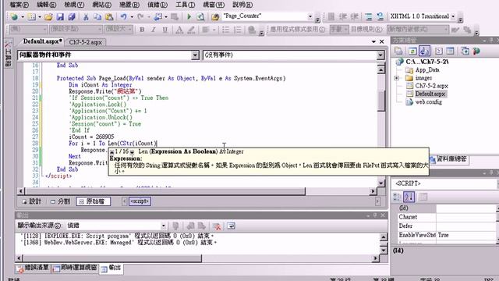The height and width of the screenshot is (281, 499).
Task: Click the Copy icon in toolbar
Action: [97, 16]
